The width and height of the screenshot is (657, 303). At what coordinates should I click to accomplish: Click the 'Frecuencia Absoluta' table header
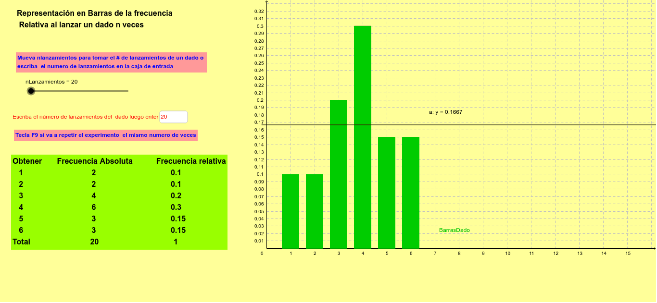pos(95,161)
